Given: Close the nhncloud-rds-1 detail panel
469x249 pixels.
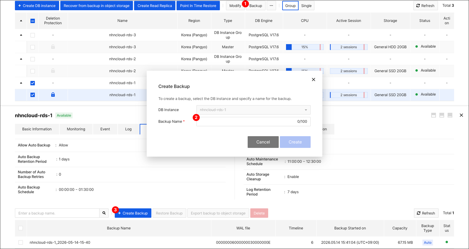Looking at the screenshot, I should pyautogui.click(x=461, y=115).
